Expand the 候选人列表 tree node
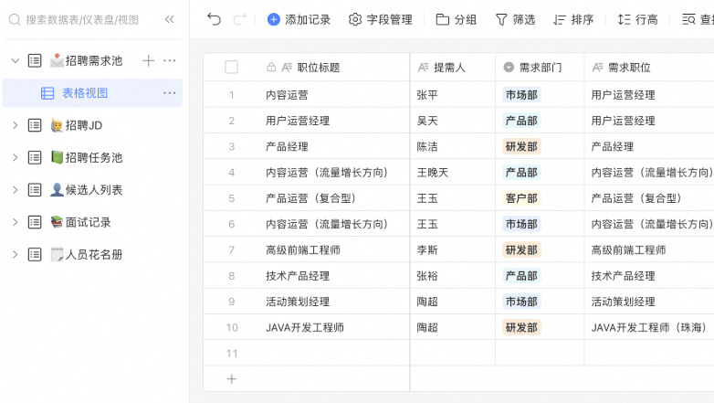This screenshot has width=714, height=403. (x=15, y=190)
